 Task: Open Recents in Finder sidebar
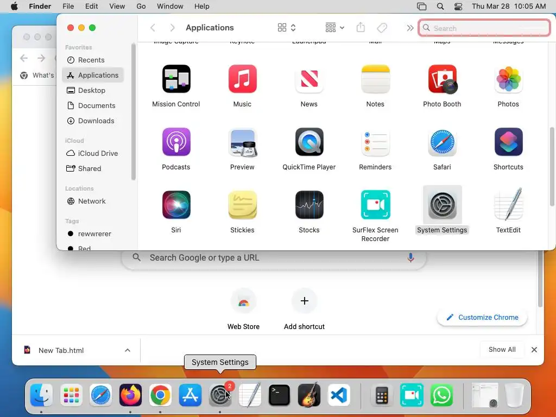pyautogui.click(x=93, y=60)
